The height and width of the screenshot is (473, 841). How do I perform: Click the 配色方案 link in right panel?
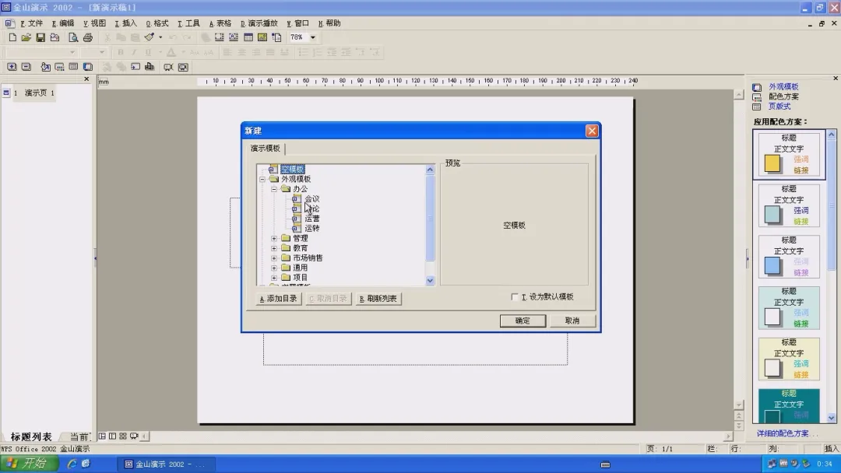tap(783, 97)
